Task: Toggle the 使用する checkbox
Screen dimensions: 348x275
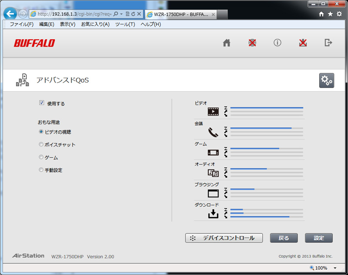Action: (42, 103)
